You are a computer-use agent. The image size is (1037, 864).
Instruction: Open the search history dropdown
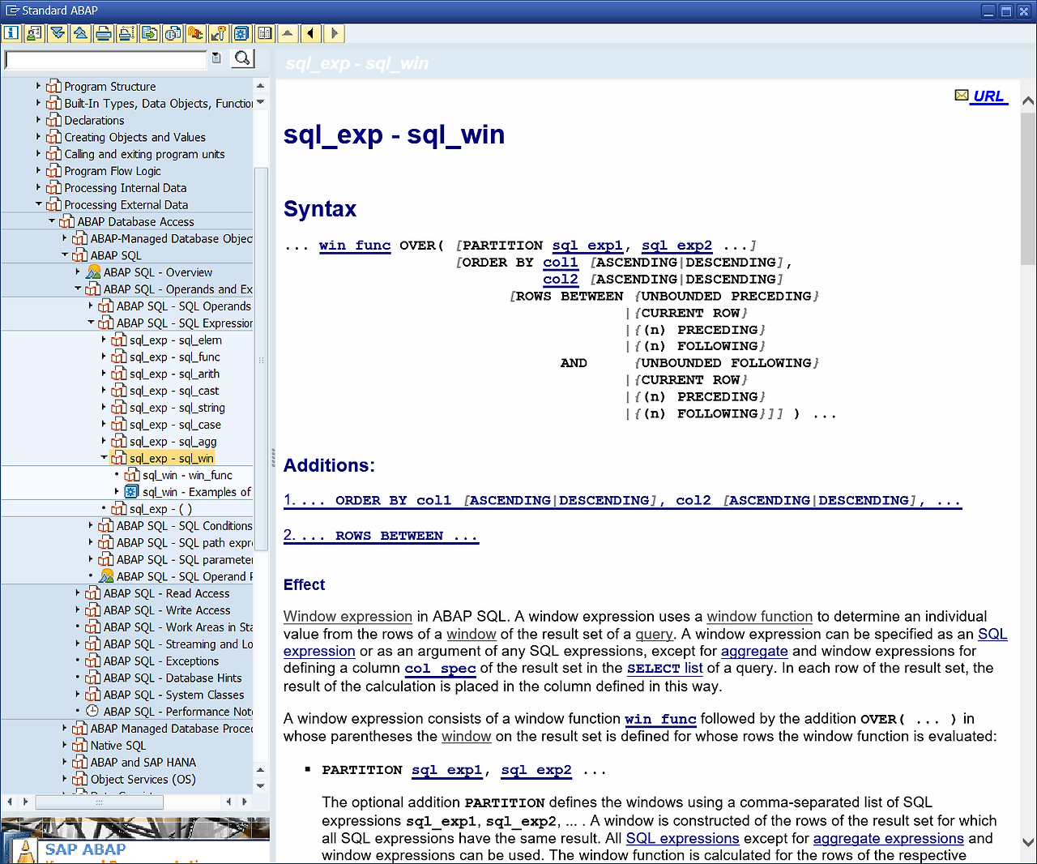click(216, 58)
